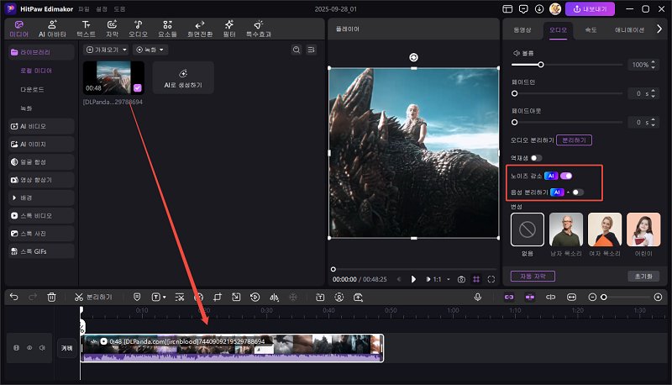
Task: Open the 요소들 elements tab
Action: (x=167, y=29)
